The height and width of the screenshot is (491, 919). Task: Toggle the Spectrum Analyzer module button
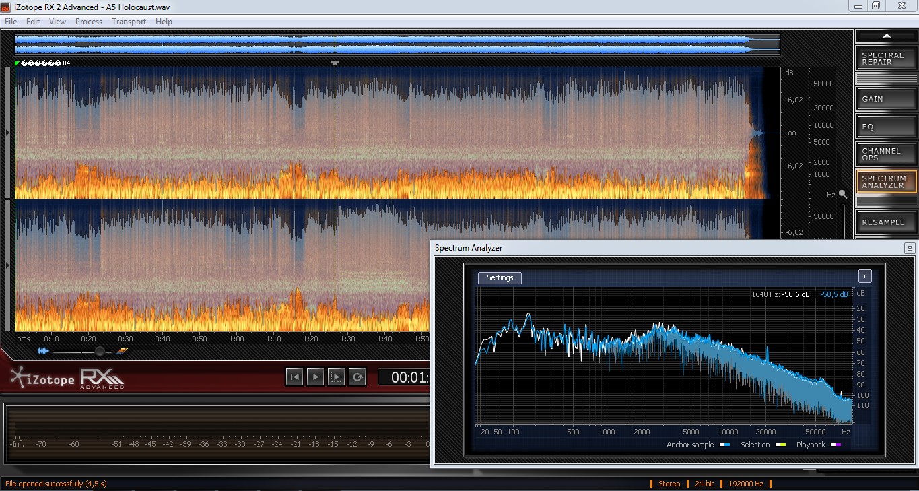[886, 182]
